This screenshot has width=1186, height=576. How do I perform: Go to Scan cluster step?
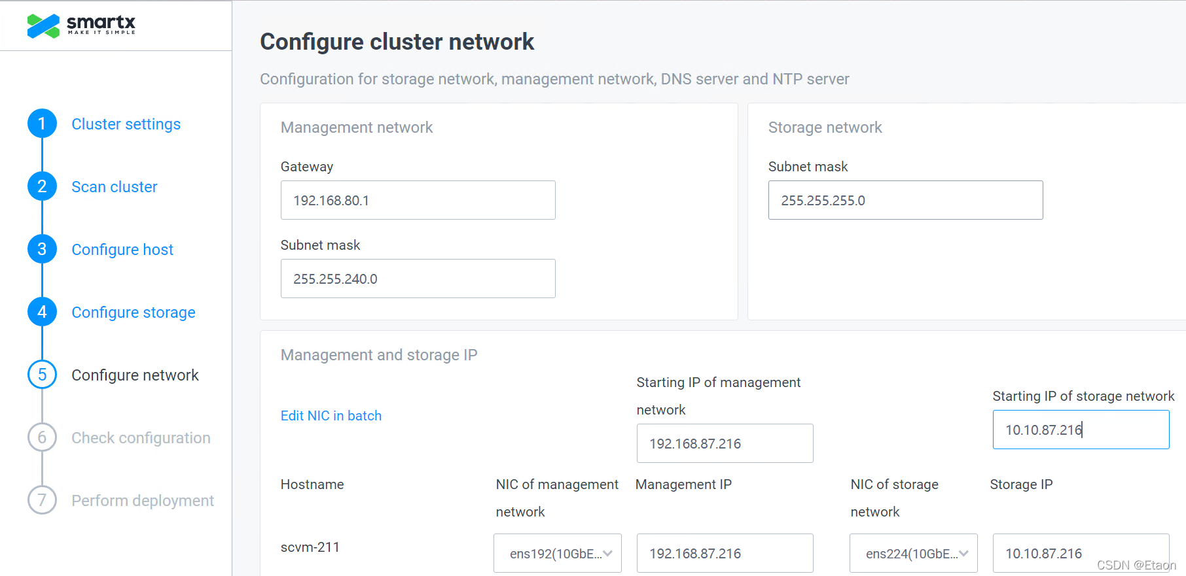[x=115, y=187]
